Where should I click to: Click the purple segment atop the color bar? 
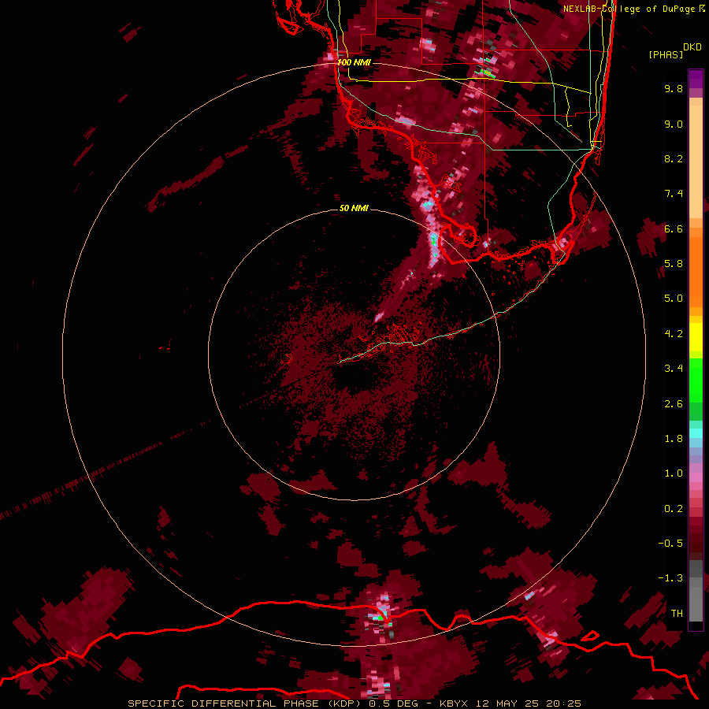pos(696,79)
